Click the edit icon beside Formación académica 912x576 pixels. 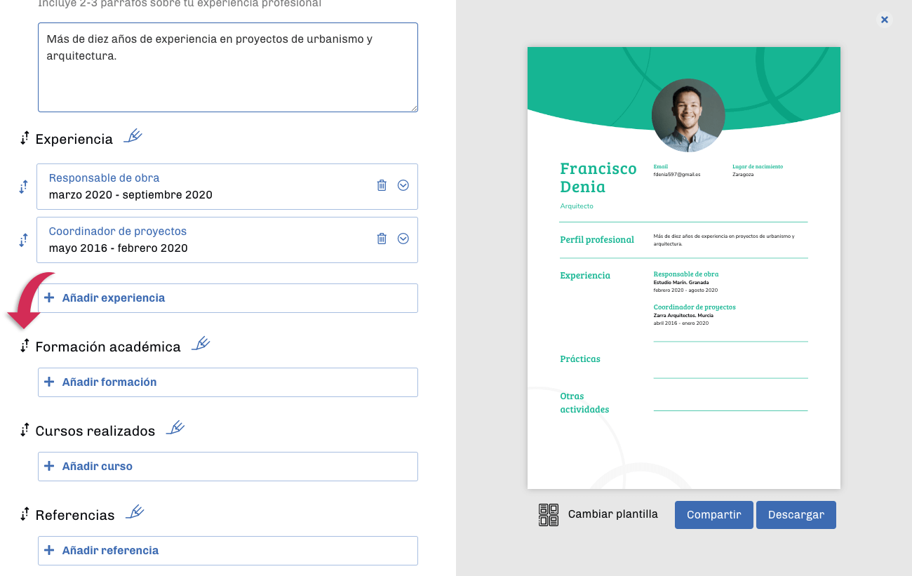point(201,344)
